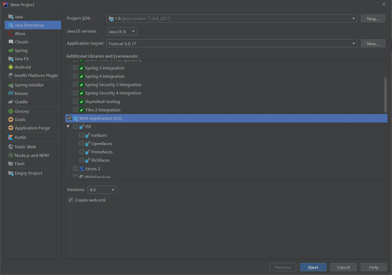
Task: Tick the Primefaces checkbox
Action: pos(81,152)
